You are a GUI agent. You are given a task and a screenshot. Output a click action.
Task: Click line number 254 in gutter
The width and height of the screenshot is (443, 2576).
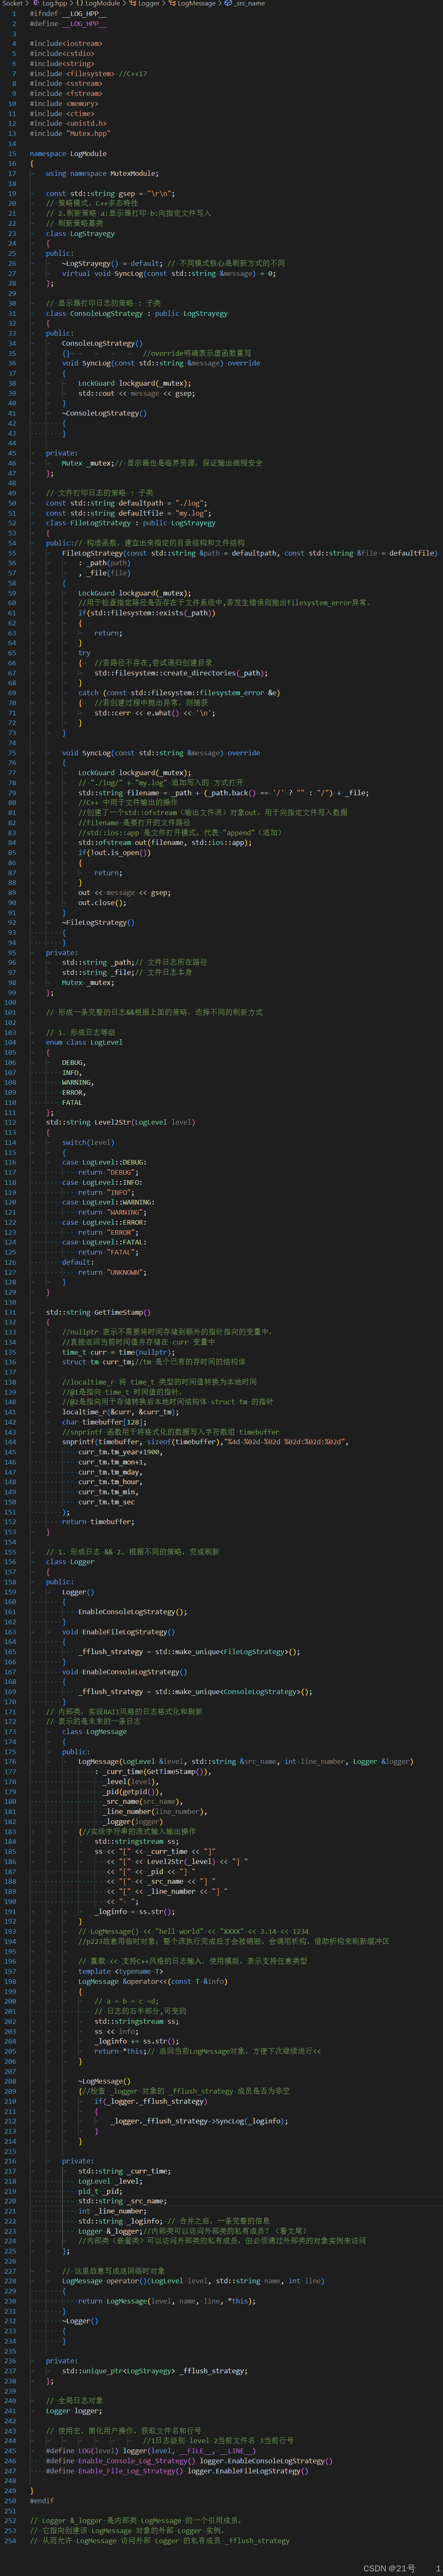coord(11,2541)
